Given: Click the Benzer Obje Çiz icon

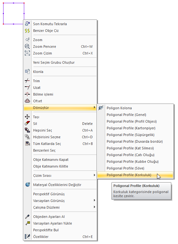Looking at the screenshot, I should pyautogui.click(x=27, y=31).
